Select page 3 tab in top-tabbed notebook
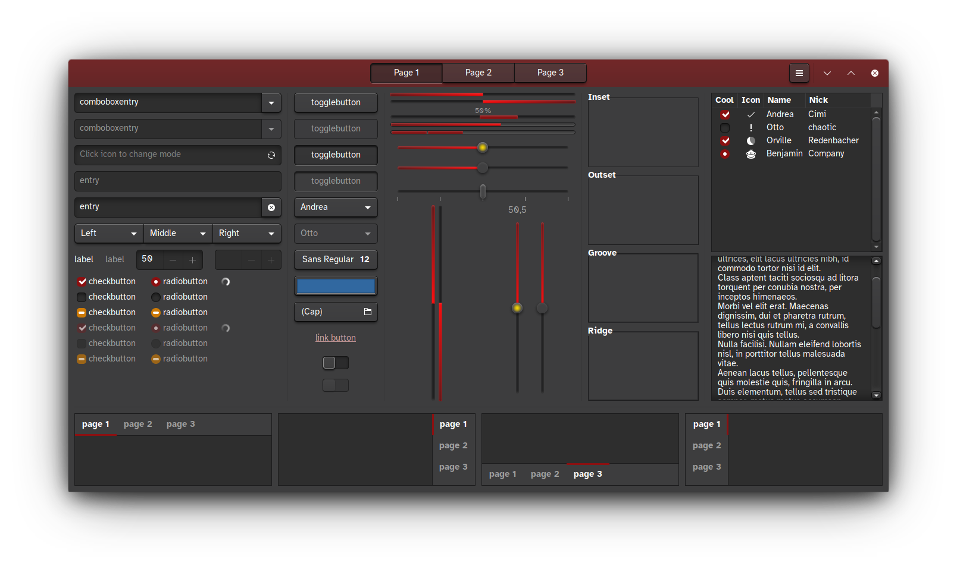The image size is (957, 569). (x=181, y=425)
